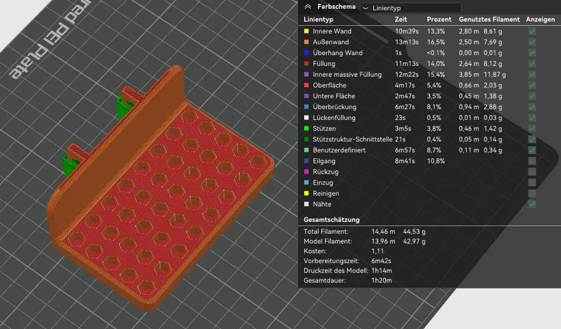Open the Linientyp dropdown menu
The height and width of the screenshot is (329, 561).
(410, 8)
